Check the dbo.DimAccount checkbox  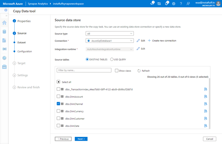coord(58,96)
